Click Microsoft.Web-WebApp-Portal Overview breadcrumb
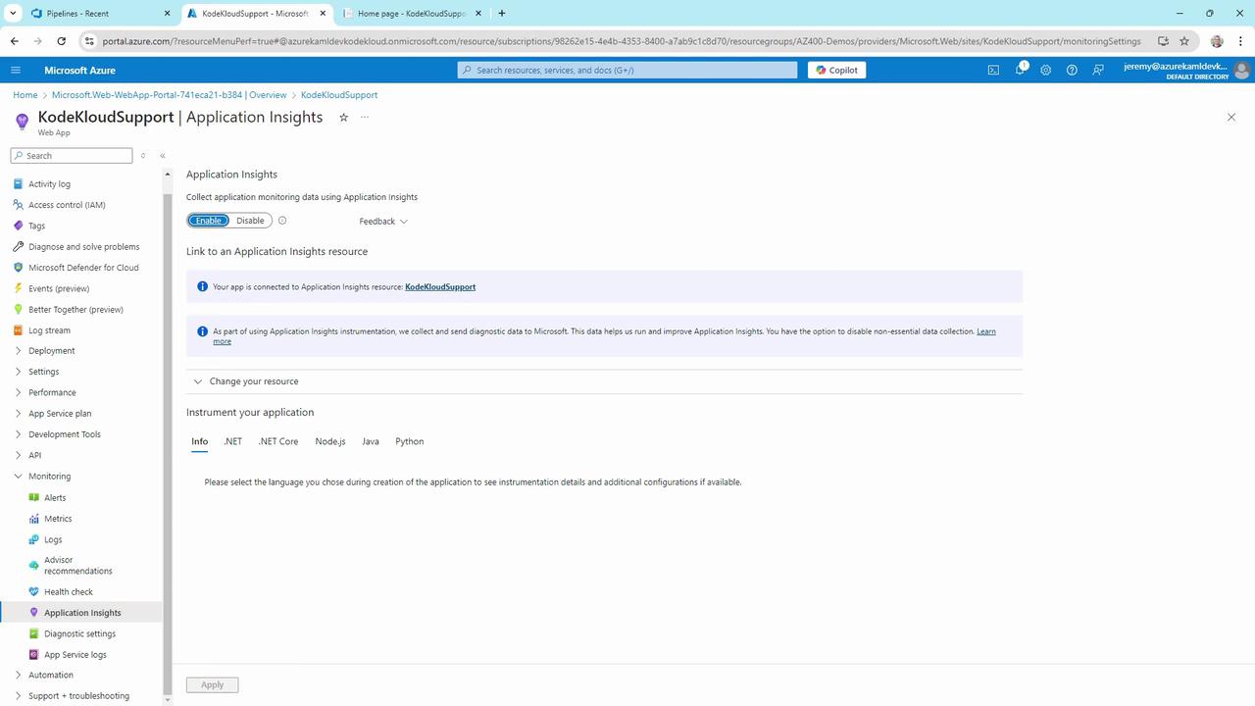This screenshot has width=1255, height=706. [169, 95]
